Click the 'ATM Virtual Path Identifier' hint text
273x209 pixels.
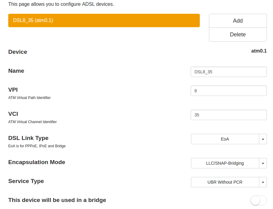pos(29,98)
